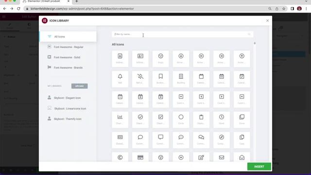The width and height of the screenshot is (311, 175).
Task: Select the copyright icon
Action: coord(120,157)
